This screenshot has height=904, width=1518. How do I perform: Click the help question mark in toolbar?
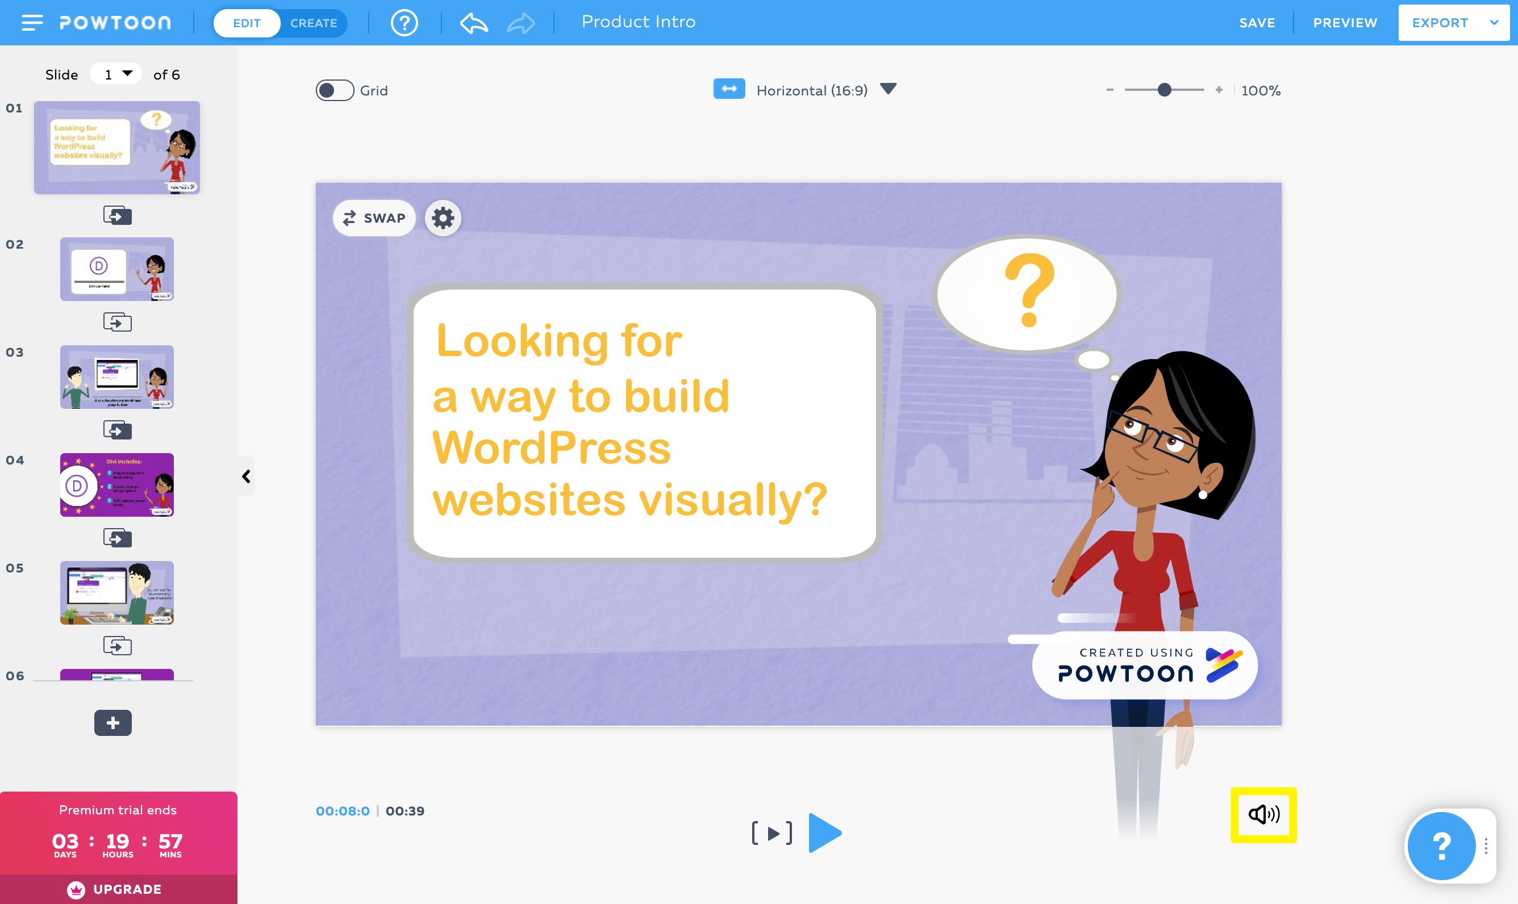[404, 23]
